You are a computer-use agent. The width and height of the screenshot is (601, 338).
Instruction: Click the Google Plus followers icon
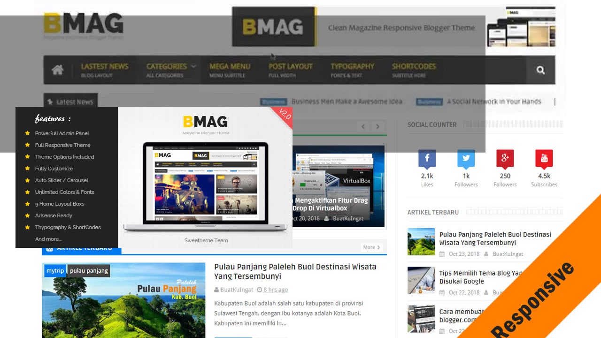pyautogui.click(x=505, y=159)
